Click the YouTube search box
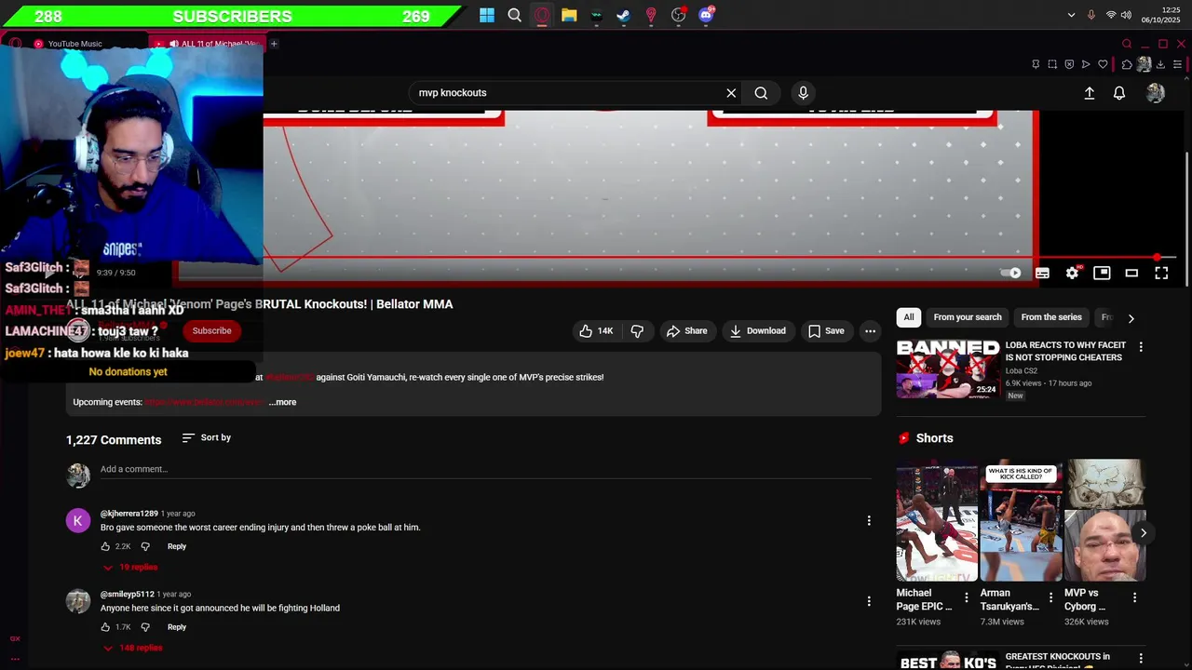 pyautogui.click(x=568, y=93)
